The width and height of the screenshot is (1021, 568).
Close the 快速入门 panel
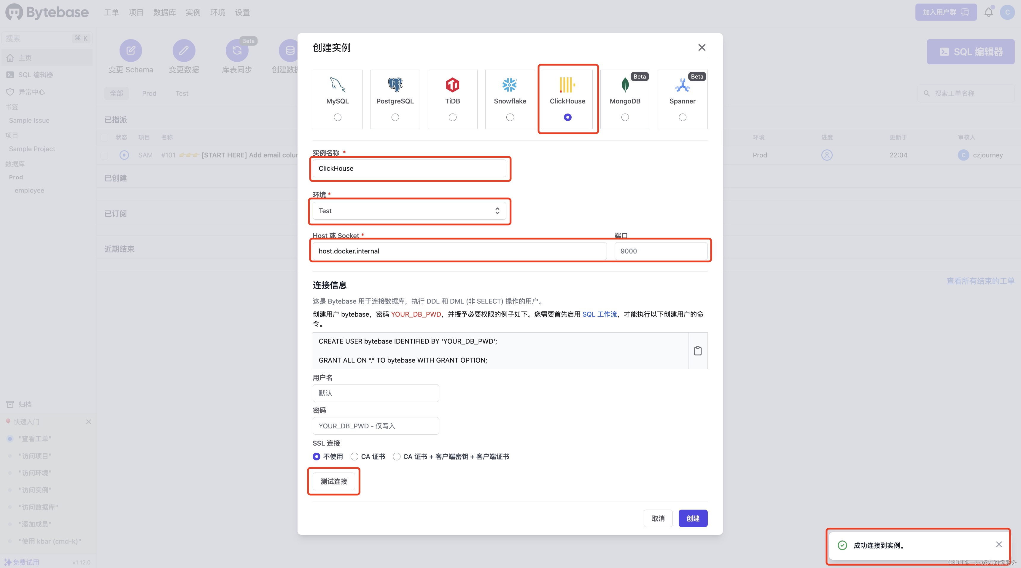tap(88, 422)
